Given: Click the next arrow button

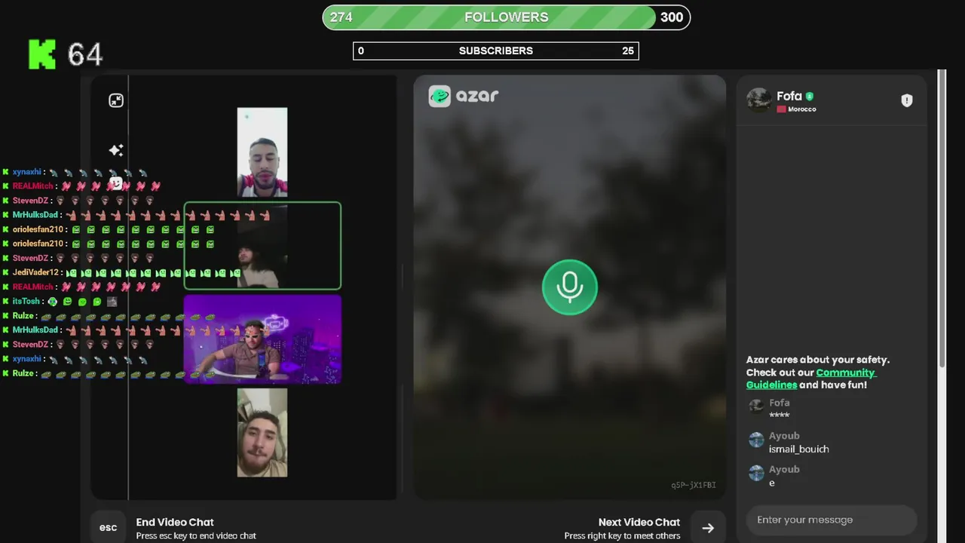Looking at the screenshot, I should pyautogui.click(x=708, y=528).
